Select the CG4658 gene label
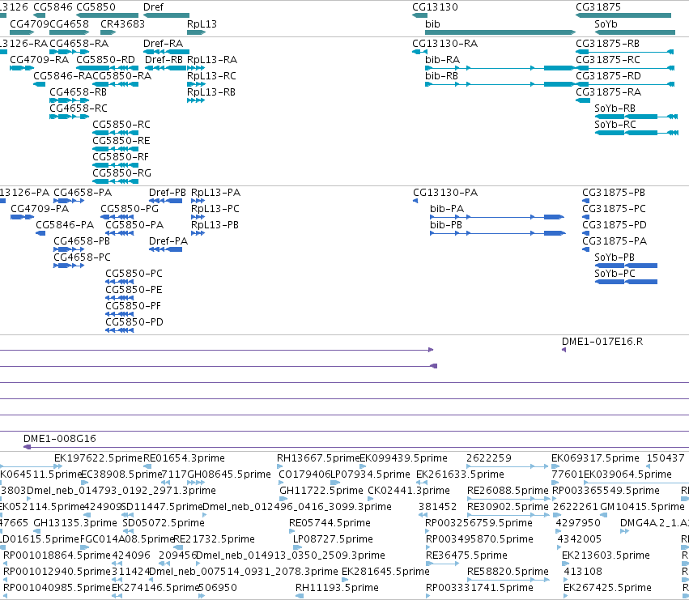689x600 pixels. pyautogui.click(x=70, y=23)
